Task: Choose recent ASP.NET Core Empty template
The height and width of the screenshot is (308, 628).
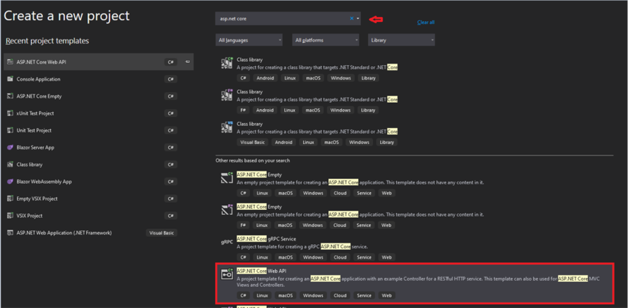Action: point(99,96)
